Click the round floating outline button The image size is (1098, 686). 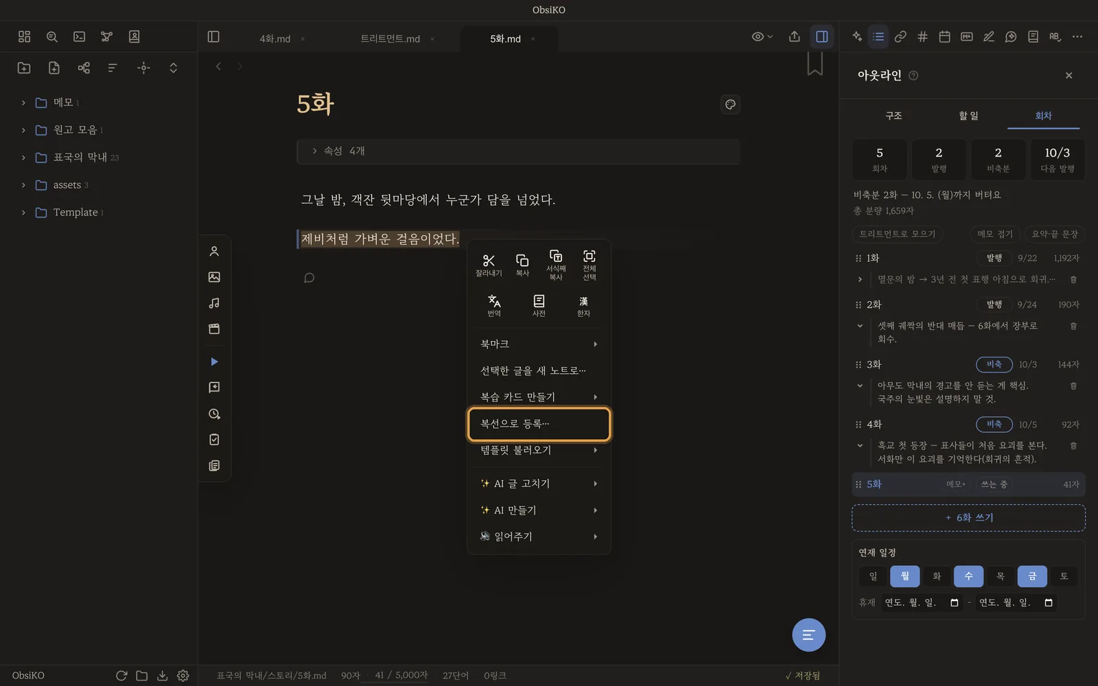[x=808, y=635]
